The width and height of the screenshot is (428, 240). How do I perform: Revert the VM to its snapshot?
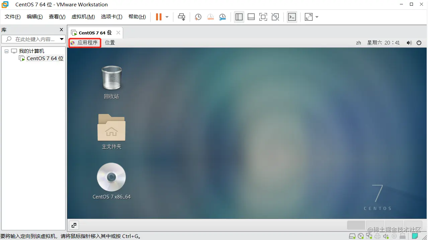click(210, 17)
